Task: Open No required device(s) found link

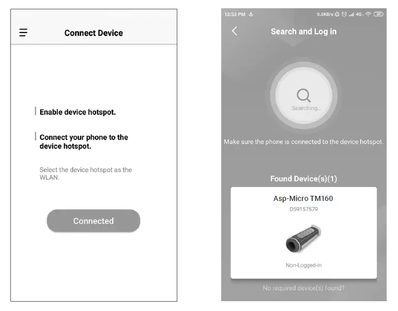Action: 303,288
